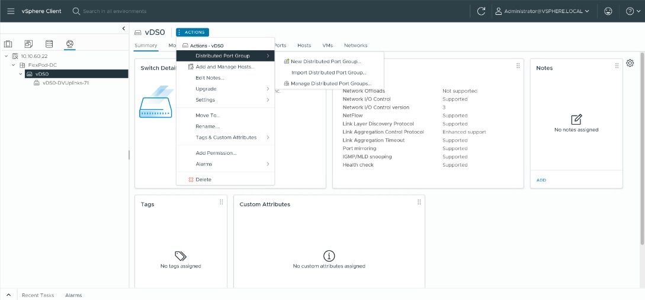Open the Distributed Port Group submenu
The height and width of the screenshot is (300, 645).
[x=226, y=56]
